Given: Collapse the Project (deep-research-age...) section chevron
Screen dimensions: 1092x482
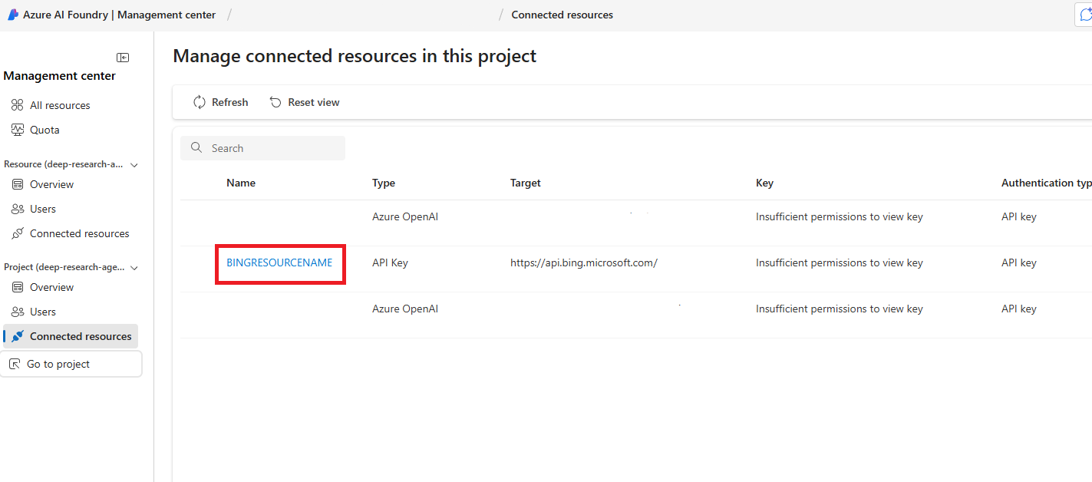Looking at the screenshot, I should [x=134, y=267].
